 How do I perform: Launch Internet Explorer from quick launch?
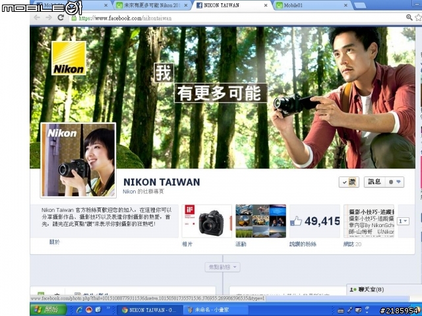pyautogui.click(x=80, y=310)
